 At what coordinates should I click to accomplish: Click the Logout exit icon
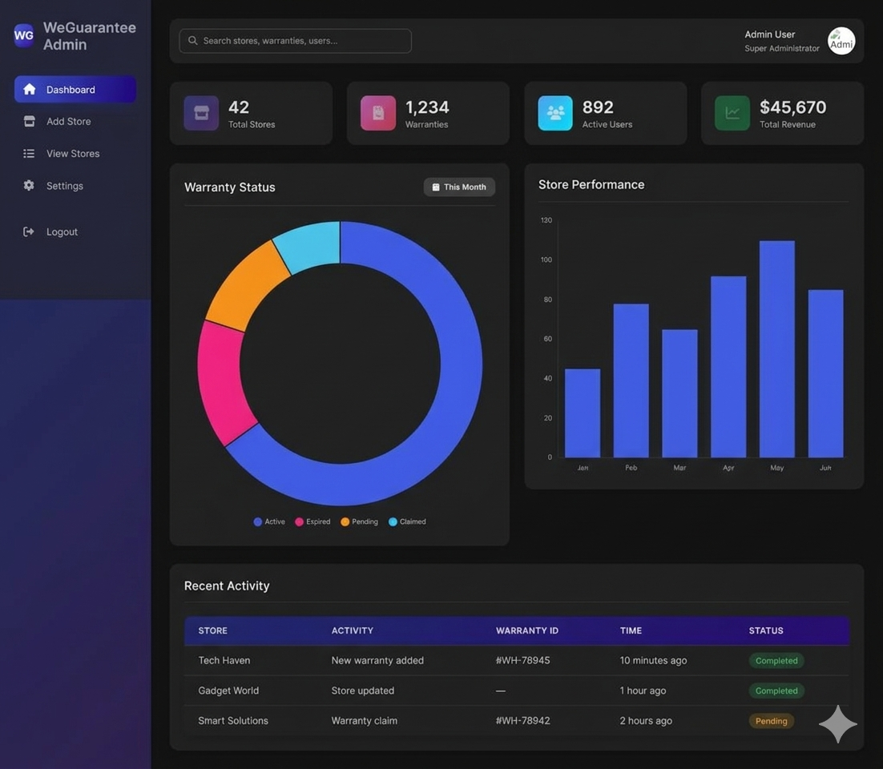coord(28,232)
